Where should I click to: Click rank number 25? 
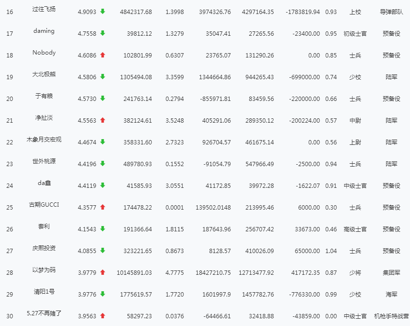coord(10,208)
